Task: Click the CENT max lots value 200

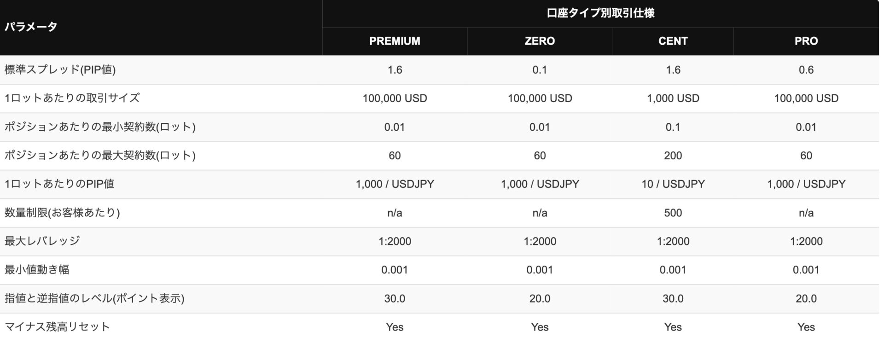Action: coord(673,156)
